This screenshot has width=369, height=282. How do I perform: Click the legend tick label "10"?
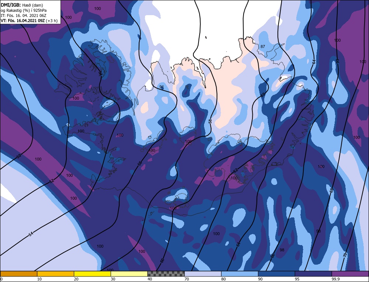click(39, 279)
